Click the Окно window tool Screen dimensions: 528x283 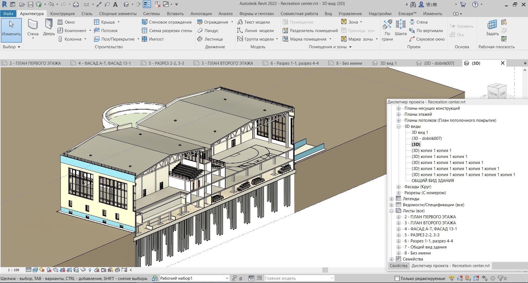pos(66,22)
